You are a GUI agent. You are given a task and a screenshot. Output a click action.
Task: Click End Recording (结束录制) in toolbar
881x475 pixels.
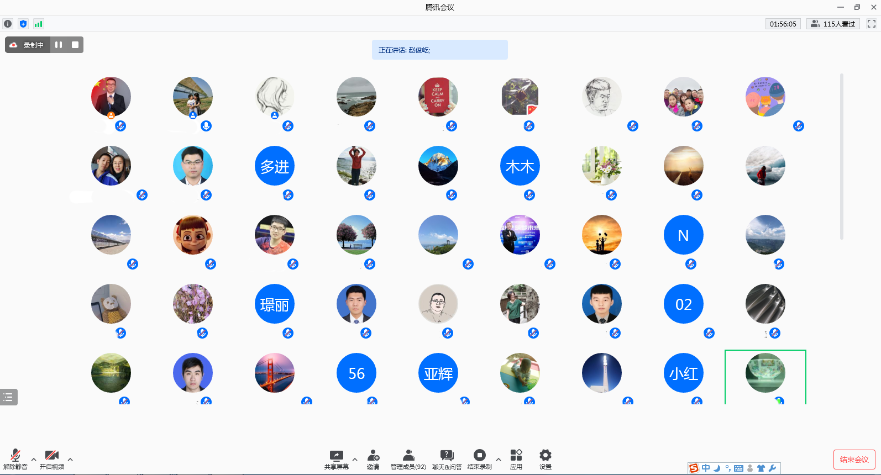tap(479, 458)
